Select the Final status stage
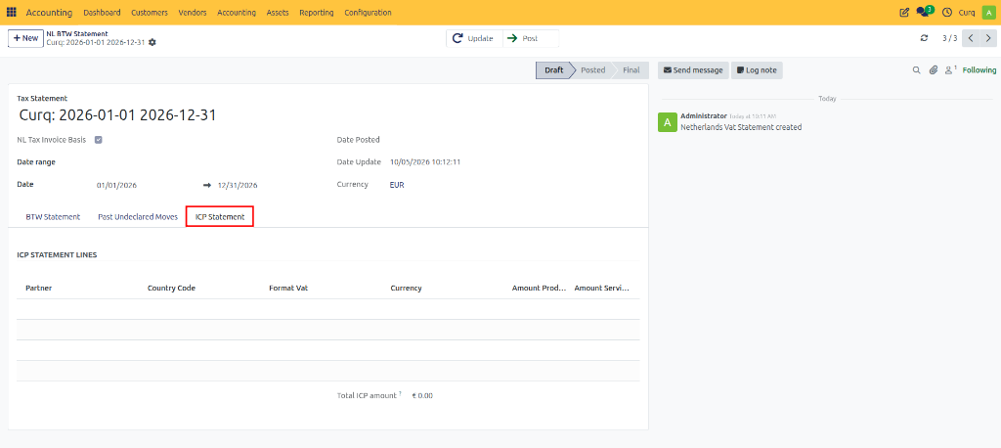The height and width of the screenshot is (448, 1001). click(631, 70)
